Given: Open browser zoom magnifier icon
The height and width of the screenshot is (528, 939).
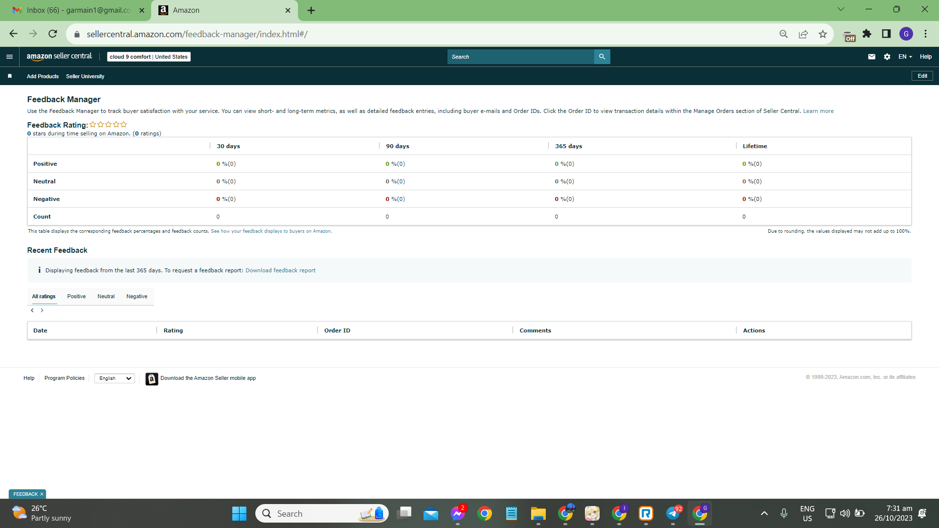Looking at the screenshot, I should 783,34.
